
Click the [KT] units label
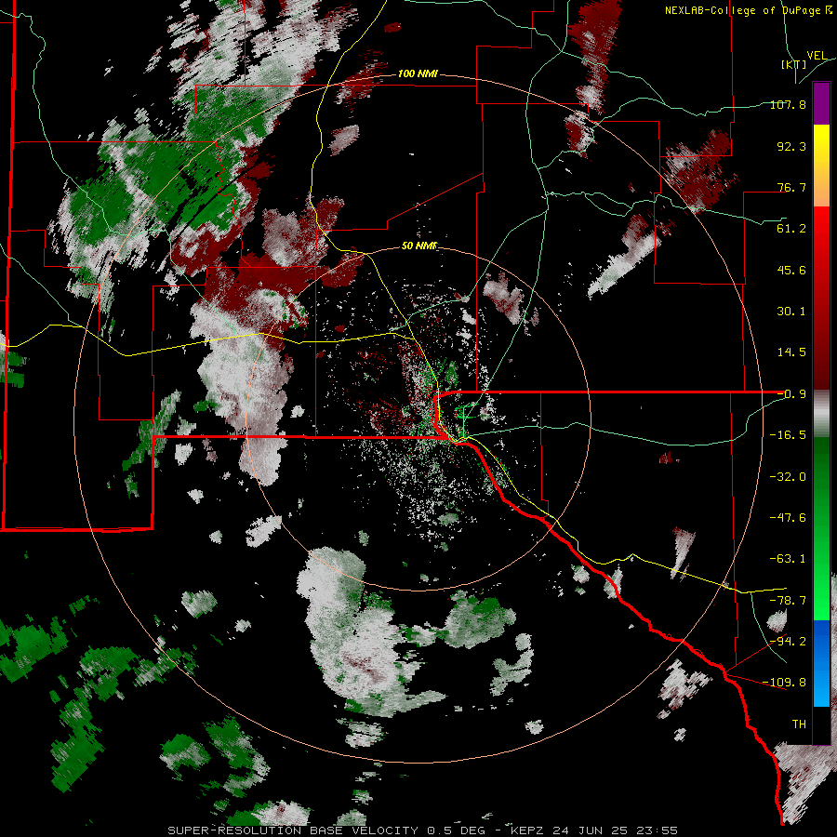(x=793, y=64)
